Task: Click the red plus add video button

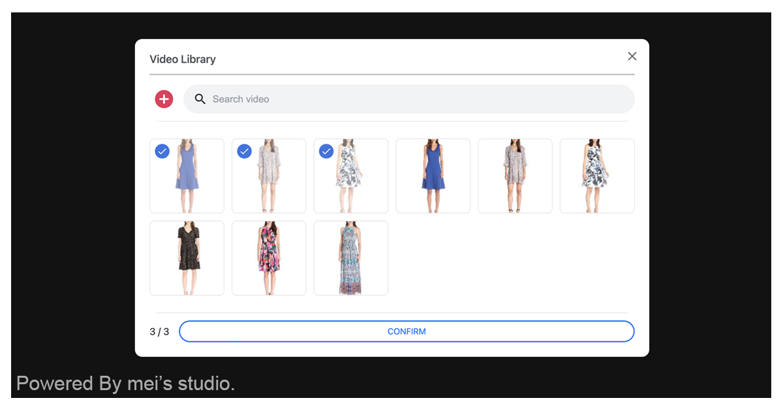Action: (164, 99)
